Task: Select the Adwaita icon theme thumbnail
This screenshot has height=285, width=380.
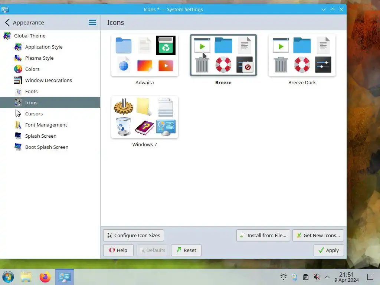Action: click(145, 55)
